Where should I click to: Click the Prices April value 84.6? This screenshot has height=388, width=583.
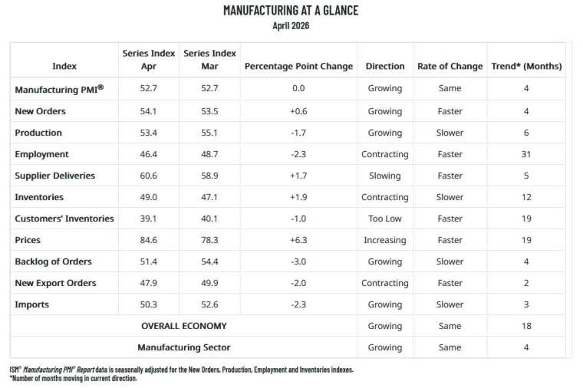pos(148,240)
